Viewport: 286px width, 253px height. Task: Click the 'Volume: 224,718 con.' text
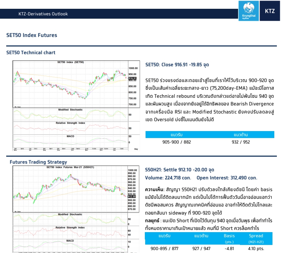(x=168, y=178)
